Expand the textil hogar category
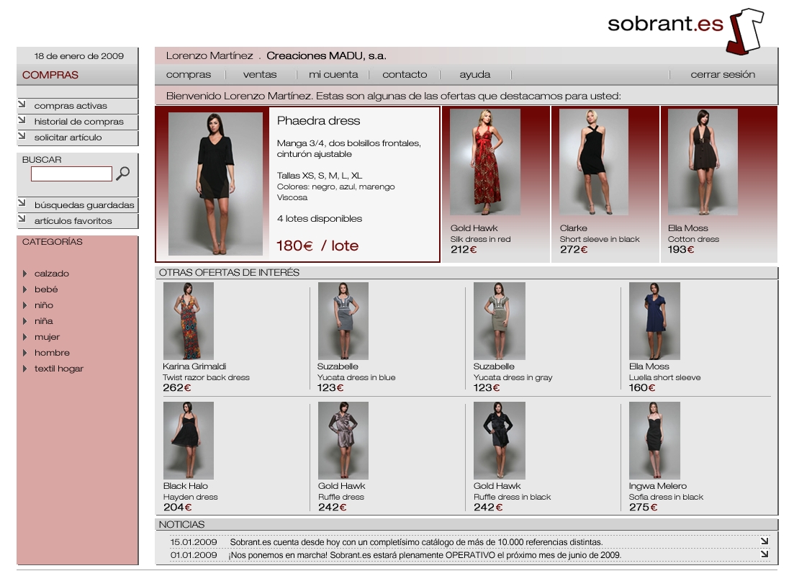The height and width of the screenshot is (576, 794). 24,369
